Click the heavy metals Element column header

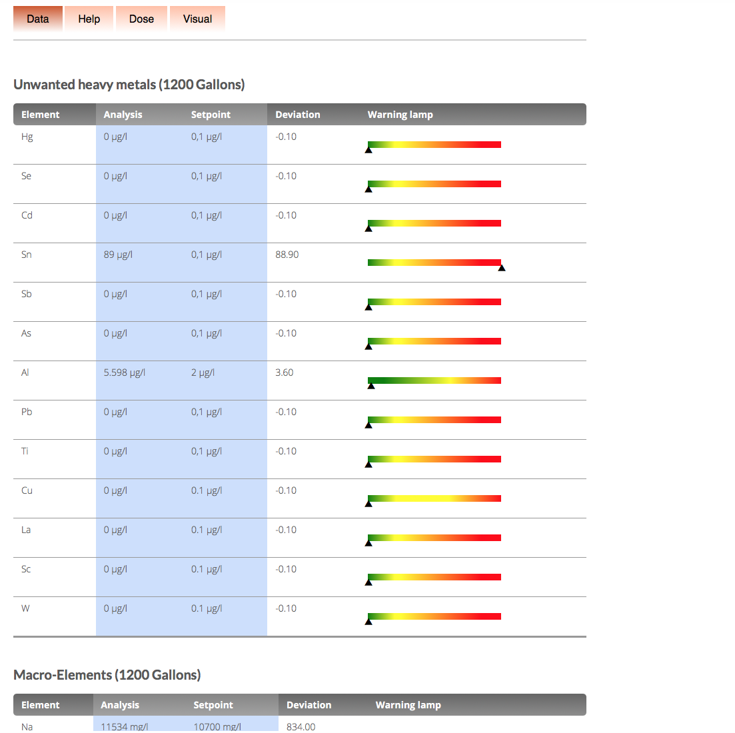[x=40, y=115]
